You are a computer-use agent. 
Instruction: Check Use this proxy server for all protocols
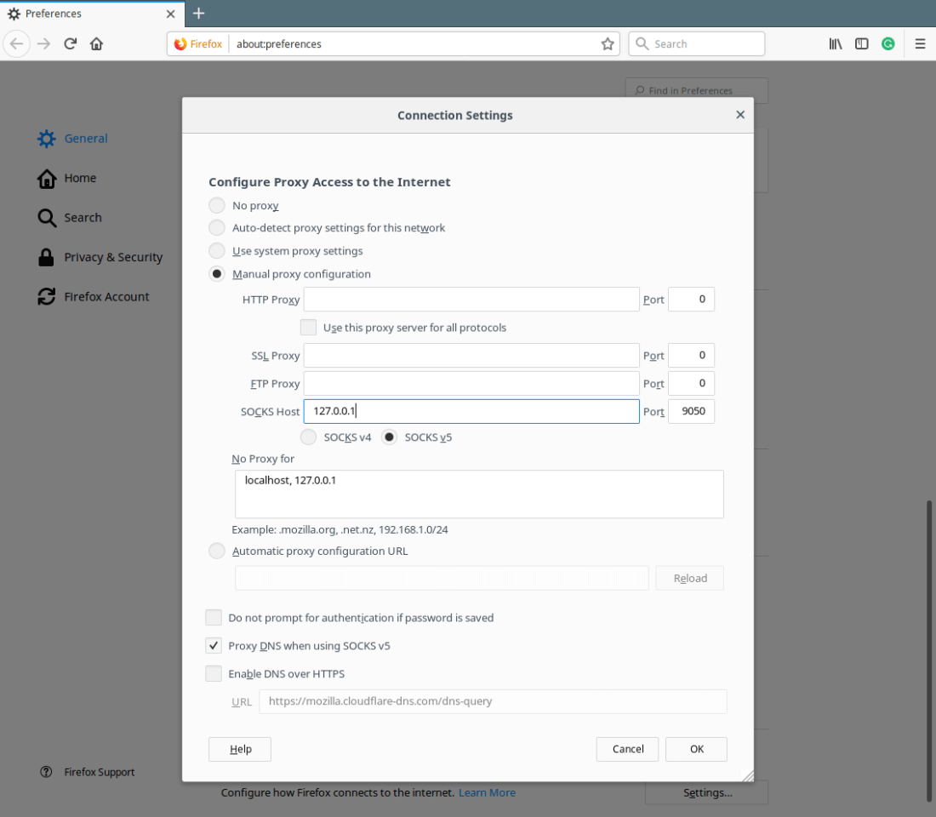(308, 328)
